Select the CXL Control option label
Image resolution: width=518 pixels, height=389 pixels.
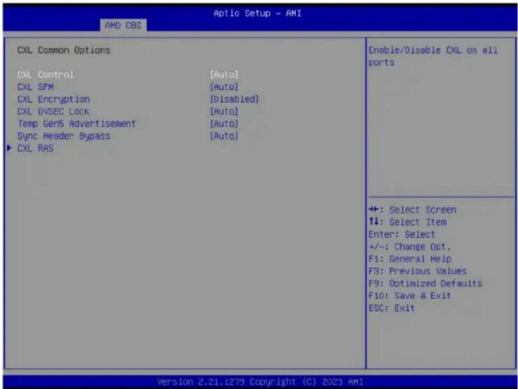pos(45,74)
